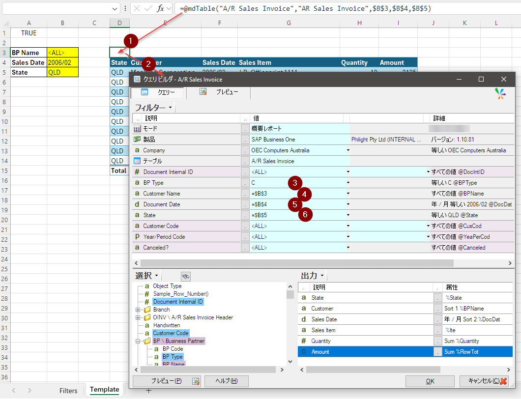Click the Query Builder title bar icon
521x399 pixels.
point(137,79)
